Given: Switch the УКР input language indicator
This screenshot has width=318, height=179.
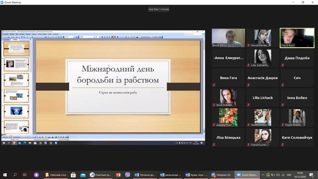Looking at the screenshot, I should point(289,175).
